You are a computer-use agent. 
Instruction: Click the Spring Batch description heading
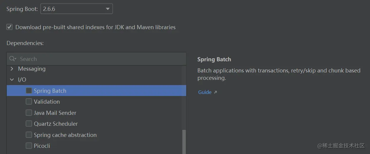214,59
